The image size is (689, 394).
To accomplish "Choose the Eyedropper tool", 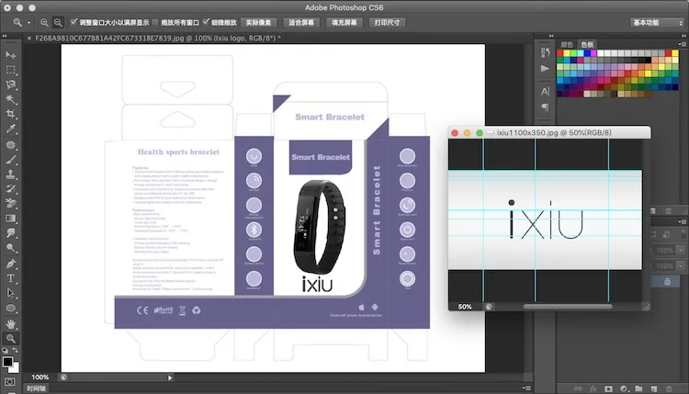I will (11, 129).
